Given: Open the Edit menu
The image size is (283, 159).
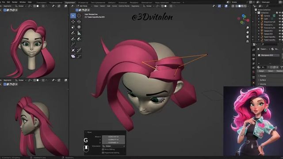Looking at the screenshot, I should point(8,2).
